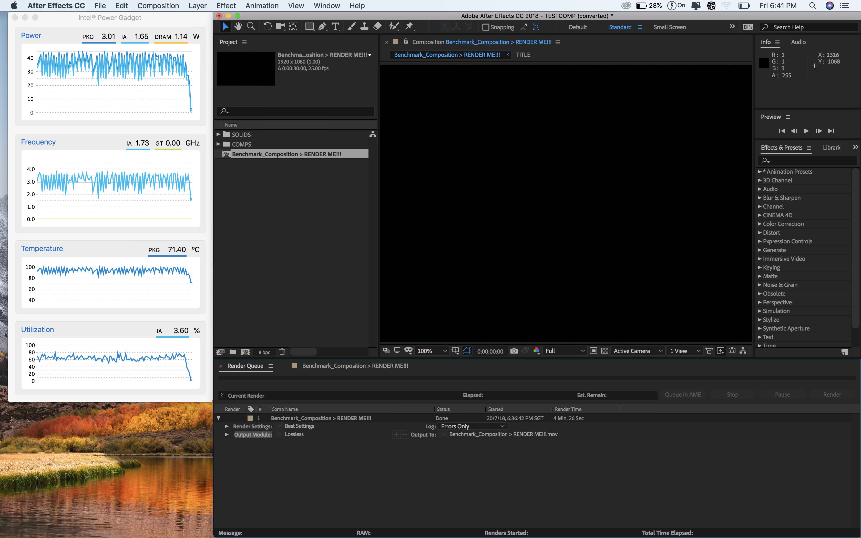This screenshot has height=538, width=861.
Task: Switch to the Render Queue tab
Action: [245, 366]
